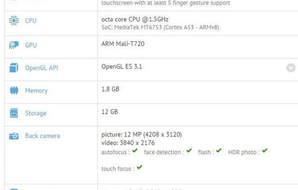Click the Memory RAM icon
Viewport: 298px width, 190px height.
[14, 91]
